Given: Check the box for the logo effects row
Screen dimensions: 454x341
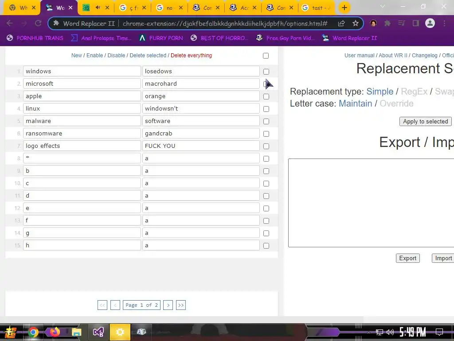Looking at the screenshot, I should click(266, 147).
